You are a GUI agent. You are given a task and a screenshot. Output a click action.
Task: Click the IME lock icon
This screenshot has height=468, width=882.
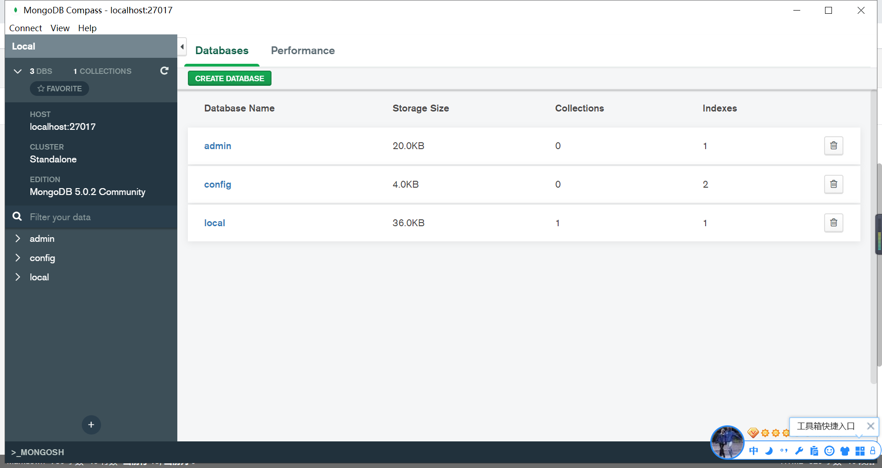tap(872, 451)
